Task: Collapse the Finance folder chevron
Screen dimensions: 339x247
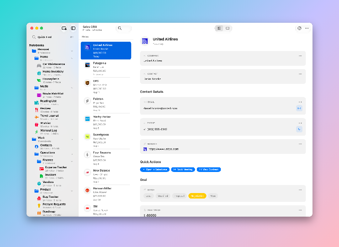Action: click(72, 161)
